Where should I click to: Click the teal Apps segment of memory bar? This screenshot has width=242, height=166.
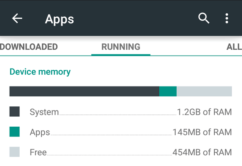168,91
